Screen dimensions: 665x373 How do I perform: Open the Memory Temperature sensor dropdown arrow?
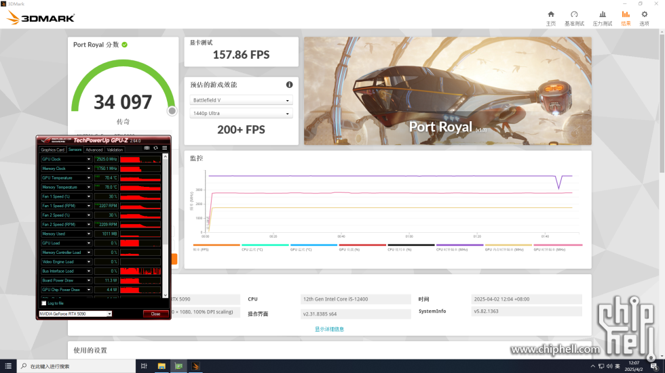pos(89,187)
